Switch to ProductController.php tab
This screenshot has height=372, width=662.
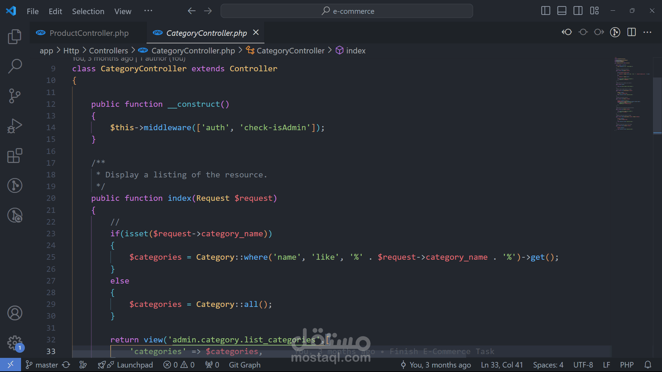click(x=89, y=33)
